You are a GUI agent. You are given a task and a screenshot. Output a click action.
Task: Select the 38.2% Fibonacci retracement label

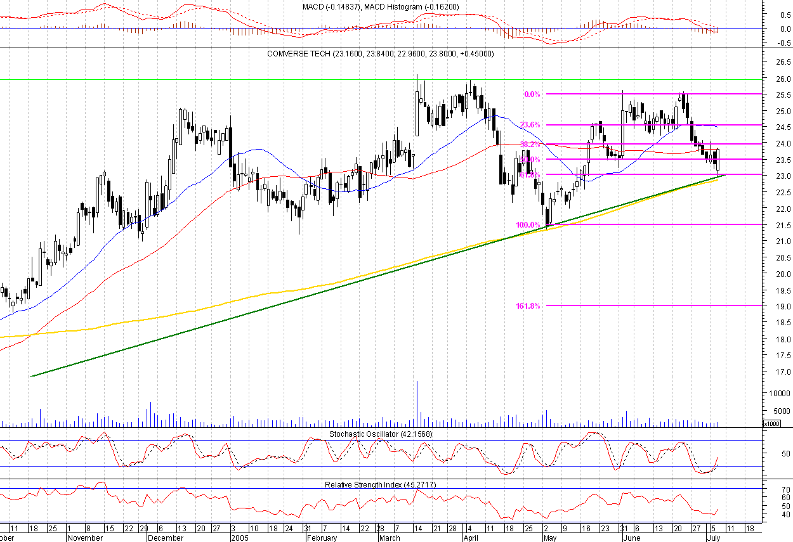tap(530, 145)
